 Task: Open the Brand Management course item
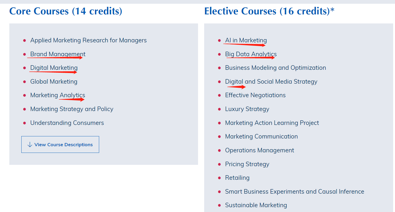click(x=58, y=54)
